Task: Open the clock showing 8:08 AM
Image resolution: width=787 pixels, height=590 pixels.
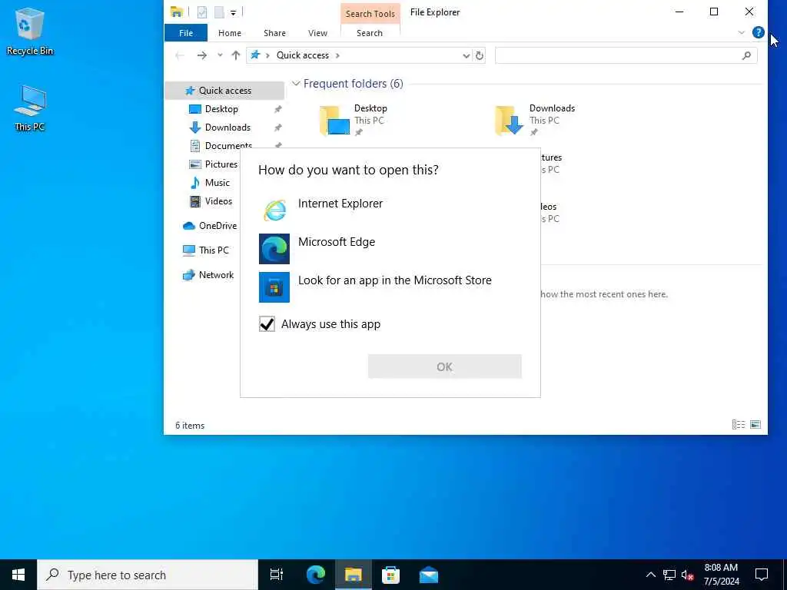Action: pos(721,575)
